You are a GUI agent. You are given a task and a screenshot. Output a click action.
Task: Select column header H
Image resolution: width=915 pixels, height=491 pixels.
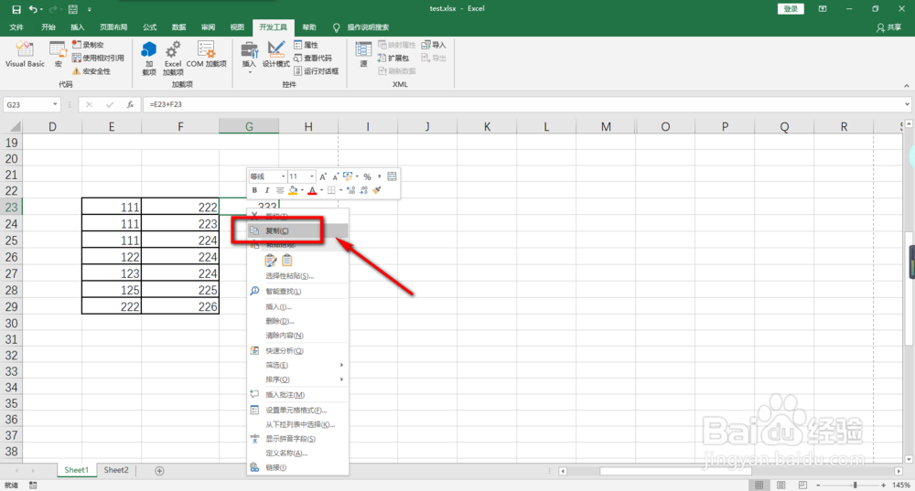[x=308, y=126]
